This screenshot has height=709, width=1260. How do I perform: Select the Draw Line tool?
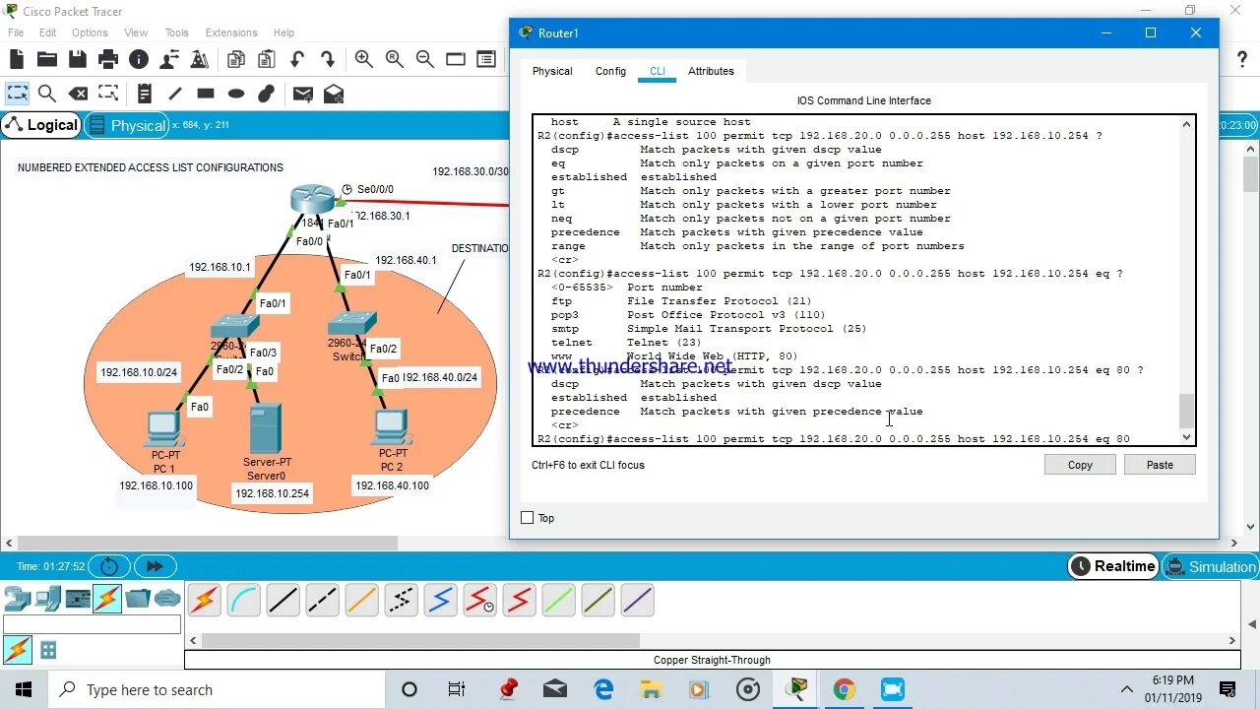click(x=175, y=94)
